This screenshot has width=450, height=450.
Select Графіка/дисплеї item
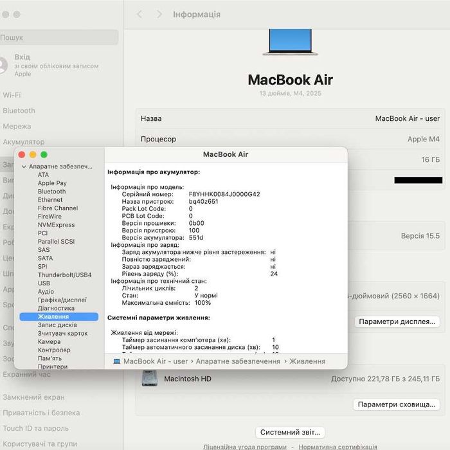point(62,300)
